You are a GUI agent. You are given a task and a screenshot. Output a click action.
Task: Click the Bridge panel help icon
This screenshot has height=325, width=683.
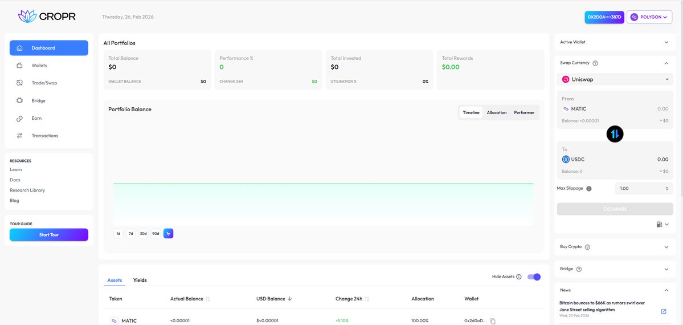[579, 269]
